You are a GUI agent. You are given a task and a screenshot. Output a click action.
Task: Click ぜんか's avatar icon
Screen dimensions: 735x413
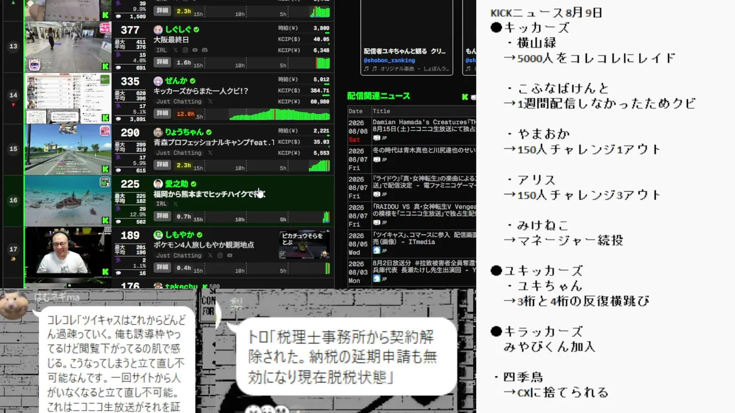pyautogui.click(x=158, y=81)
